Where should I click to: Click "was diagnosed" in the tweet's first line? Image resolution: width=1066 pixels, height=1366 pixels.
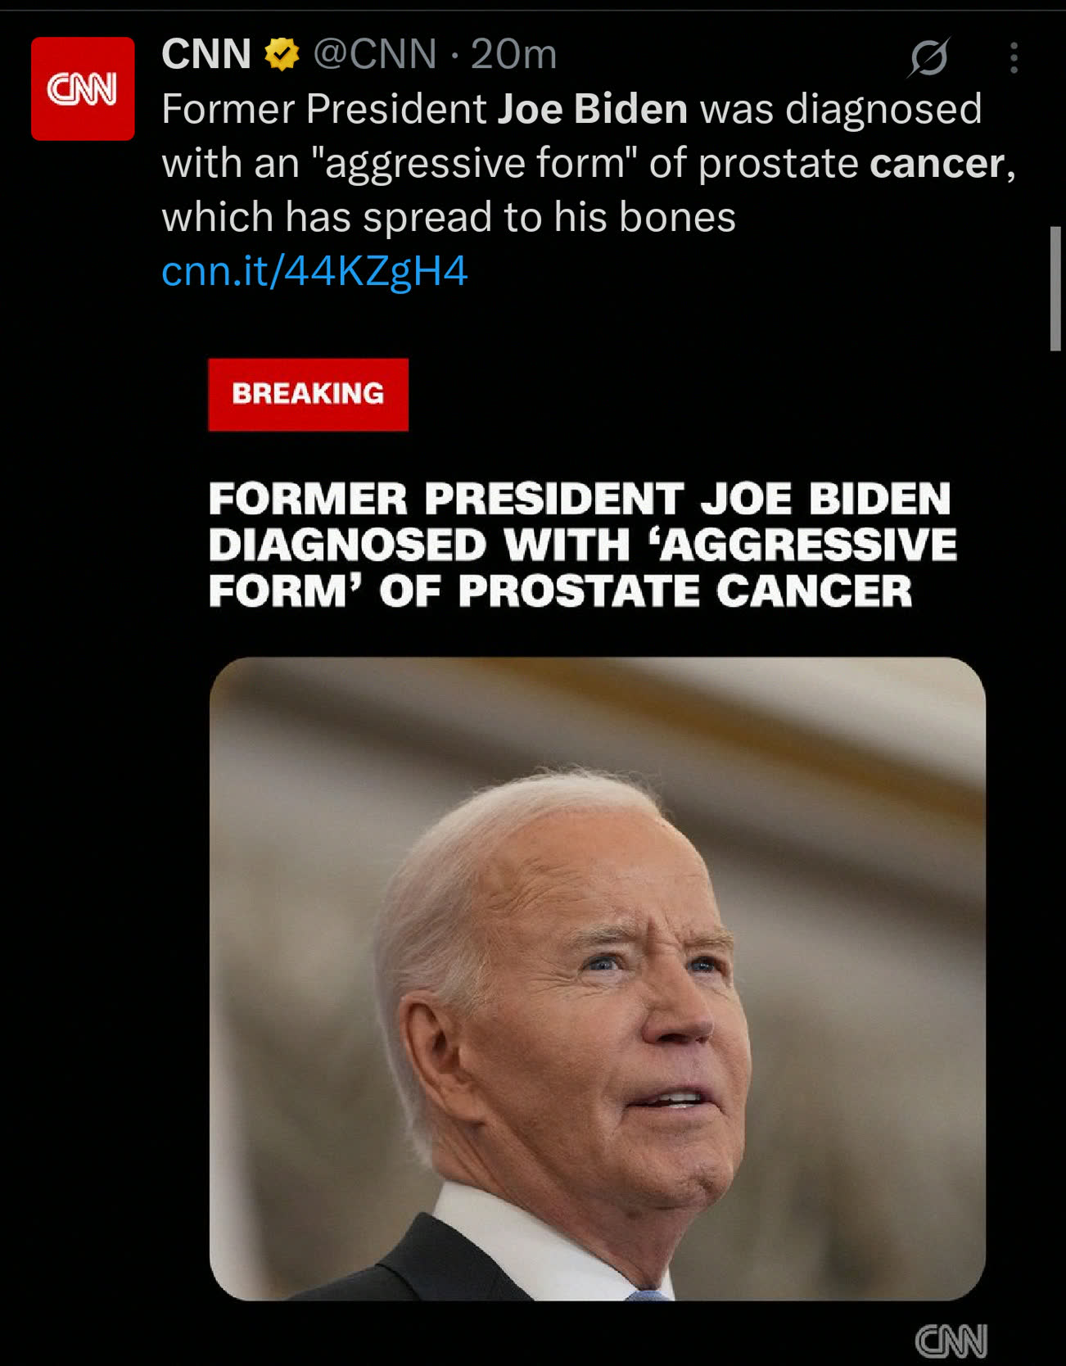coord(841,109)
